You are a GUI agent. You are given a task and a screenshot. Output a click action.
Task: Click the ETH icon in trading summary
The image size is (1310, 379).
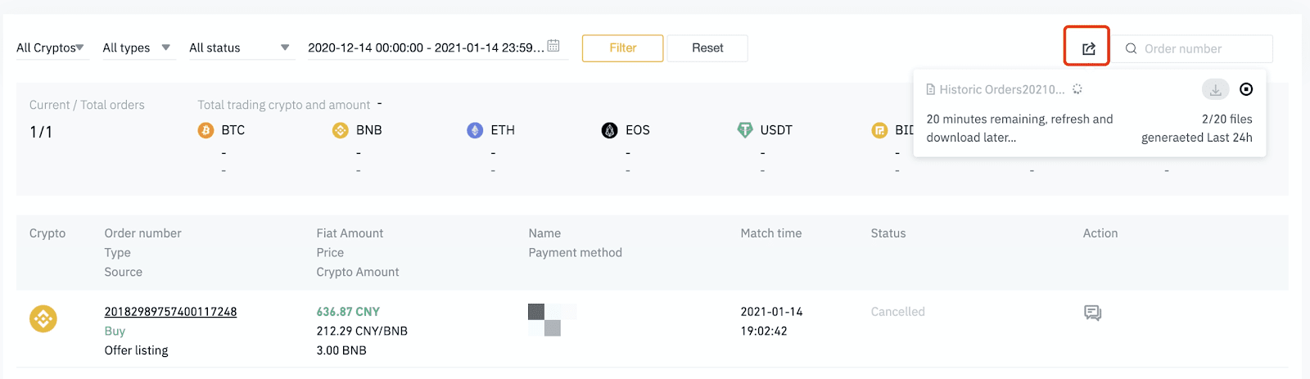475,130
